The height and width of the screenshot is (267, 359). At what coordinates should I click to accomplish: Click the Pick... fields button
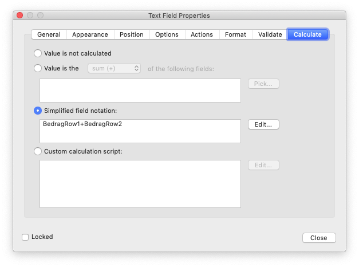tap(263, 84)
